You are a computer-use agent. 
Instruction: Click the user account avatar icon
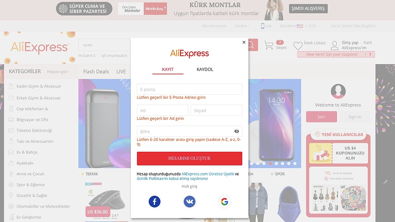pos(334,46)
